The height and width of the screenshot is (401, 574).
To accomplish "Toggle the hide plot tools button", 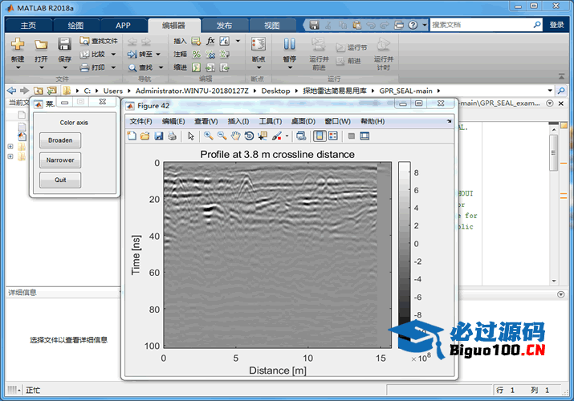I will tap(352, 136).
